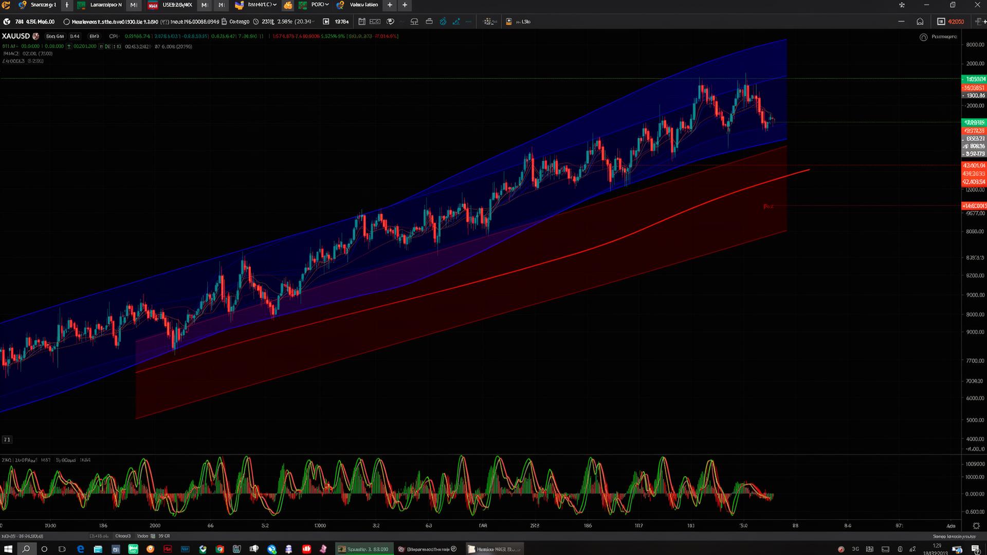Open Windows Start menu on taskbar

click(x=8, y=549)
